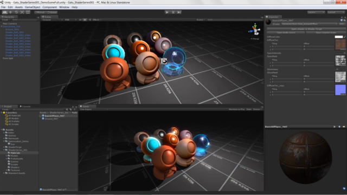This screenshot has height=195, width=347.
Task: Click the DiffuseColor eyedropper icon
Action: (345, 37)
